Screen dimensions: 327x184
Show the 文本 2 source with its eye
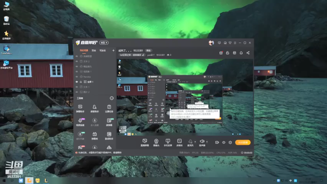click(x=77, y=61)
